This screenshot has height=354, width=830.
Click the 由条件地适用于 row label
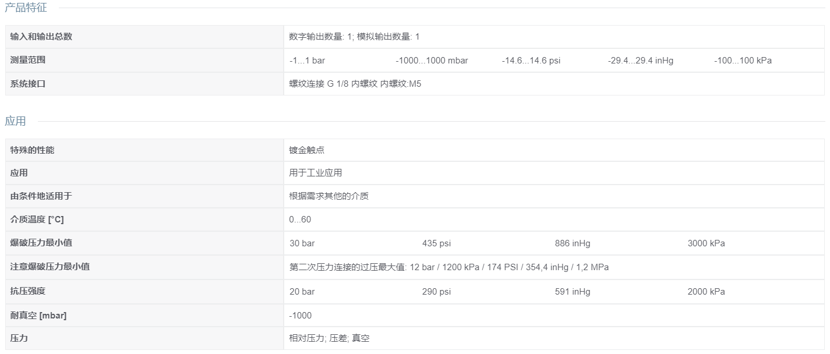pos(41,196)
